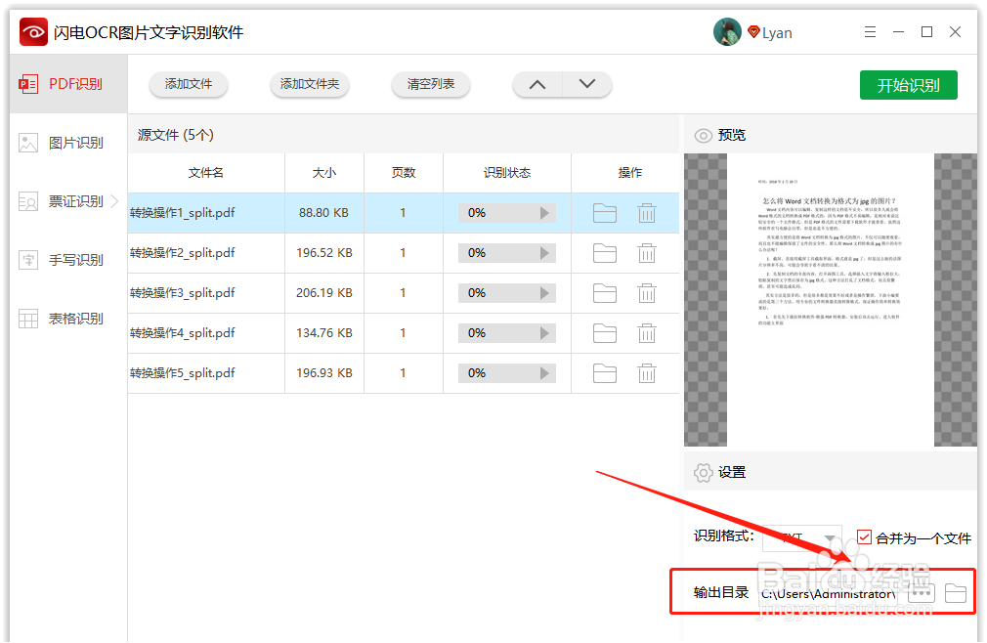This screenshot has height=643, width=987.
Task: Click the 预览 eye icon
Action: 704,135
